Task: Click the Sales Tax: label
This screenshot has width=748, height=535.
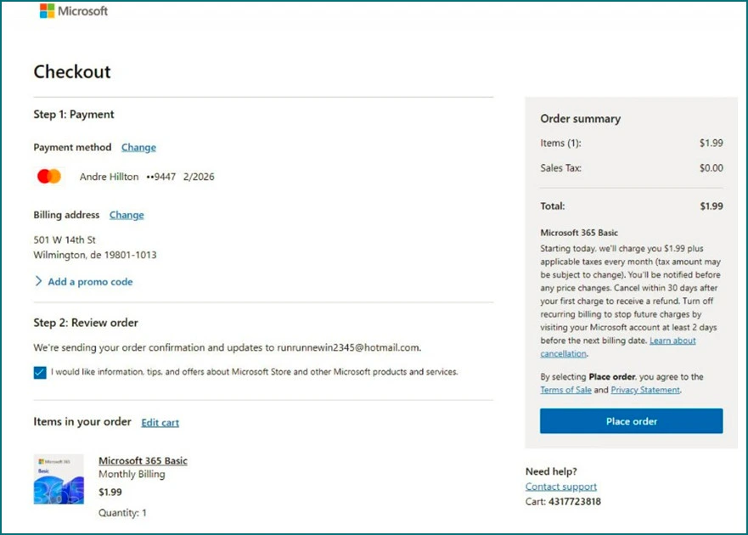Action: coord(560,168)
